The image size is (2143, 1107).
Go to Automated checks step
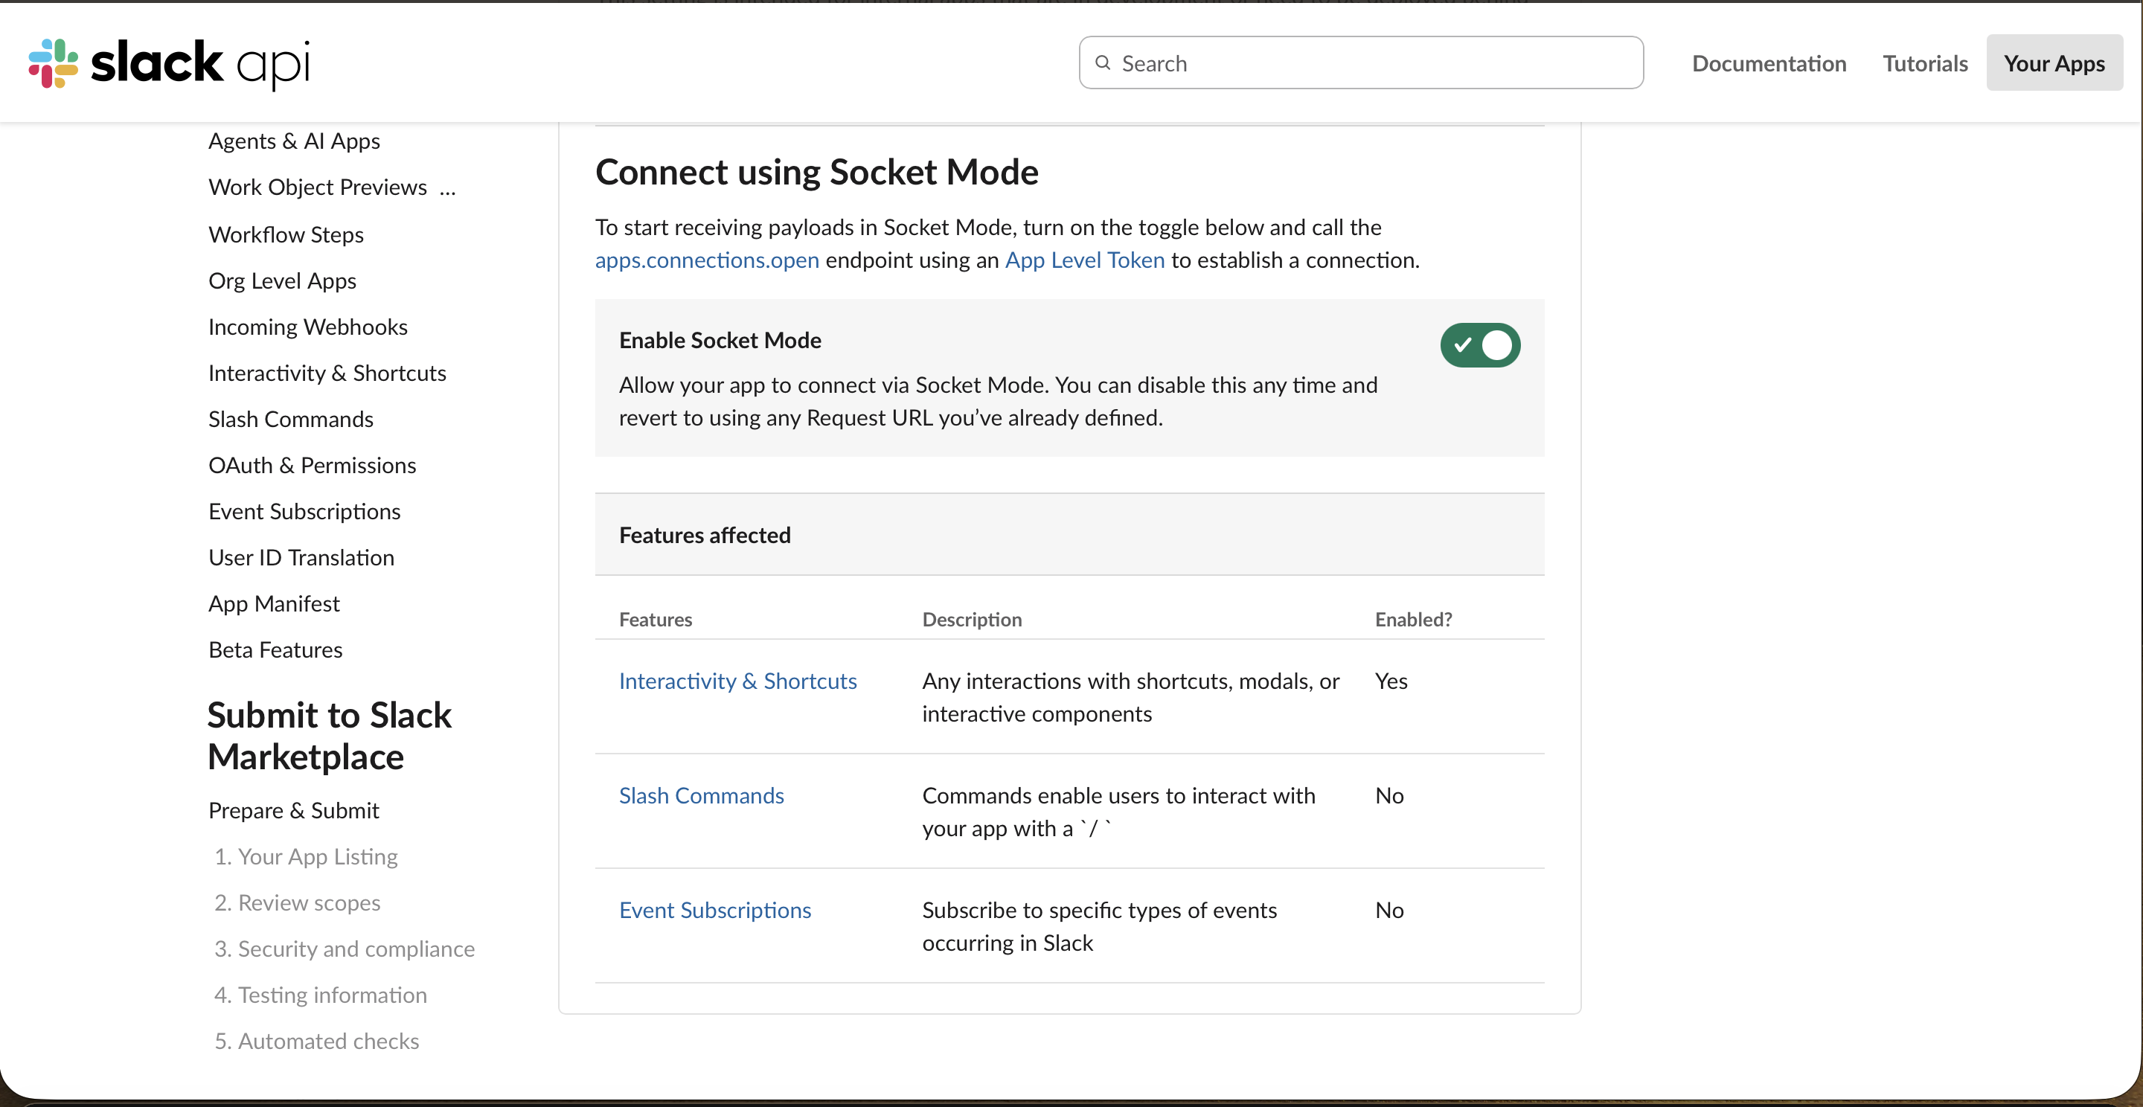pos(316,1042)
